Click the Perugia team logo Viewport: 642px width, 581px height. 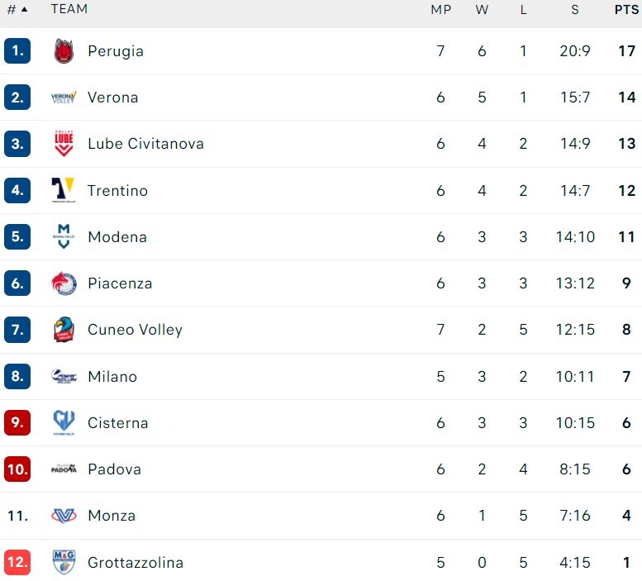coord(64,51)
